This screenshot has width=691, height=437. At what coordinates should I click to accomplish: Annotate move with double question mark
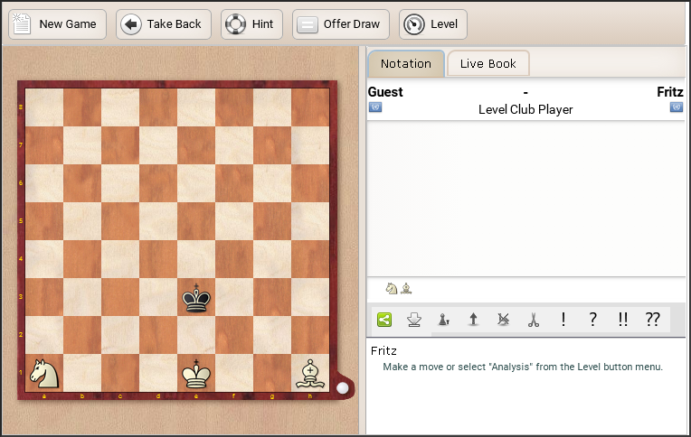tap(653, 320)
